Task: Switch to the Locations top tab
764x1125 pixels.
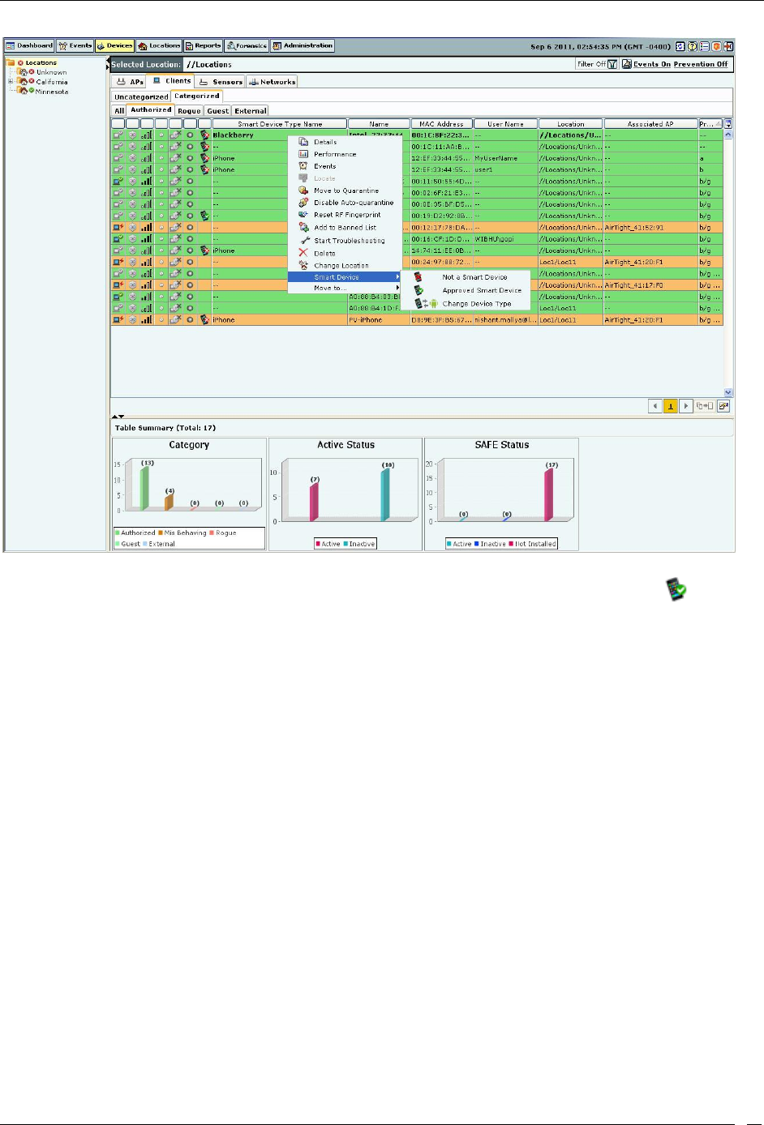Action: [x=159, y=46]
